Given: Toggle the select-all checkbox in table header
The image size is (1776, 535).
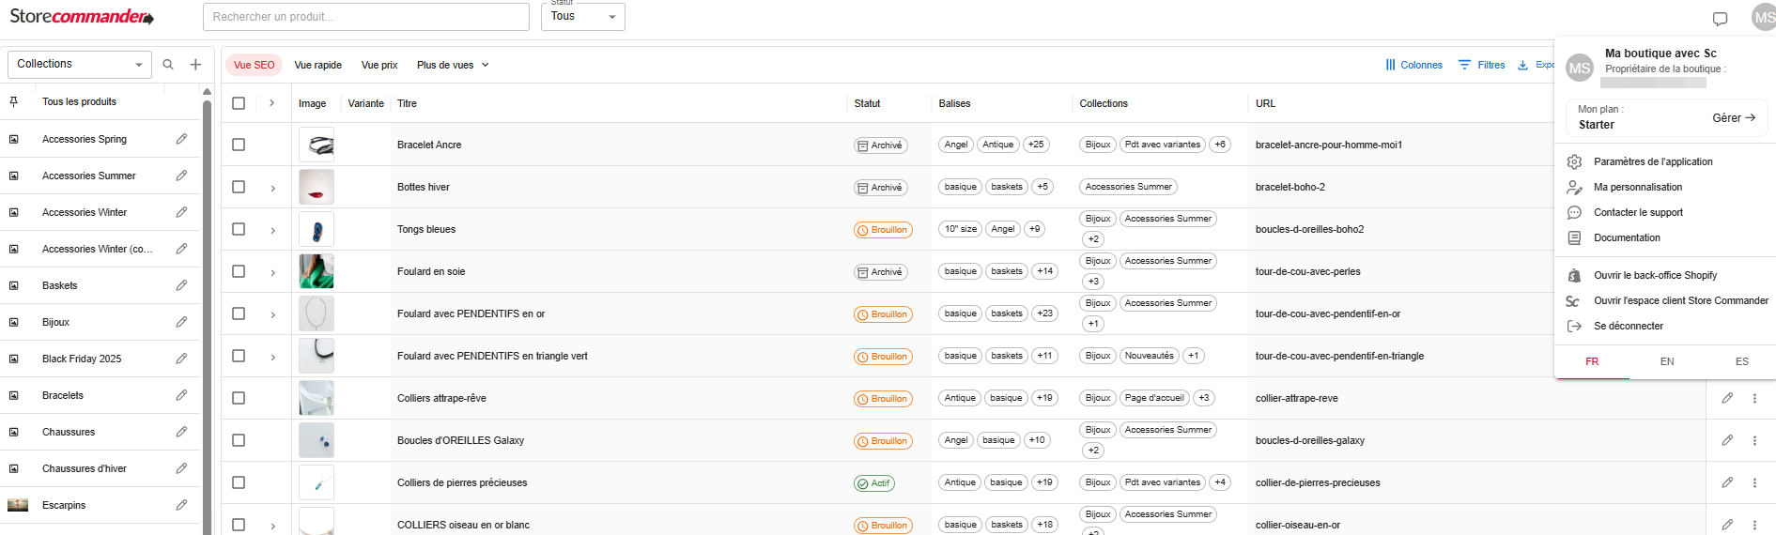Looking at the screenshot, I should coord(239,103).
